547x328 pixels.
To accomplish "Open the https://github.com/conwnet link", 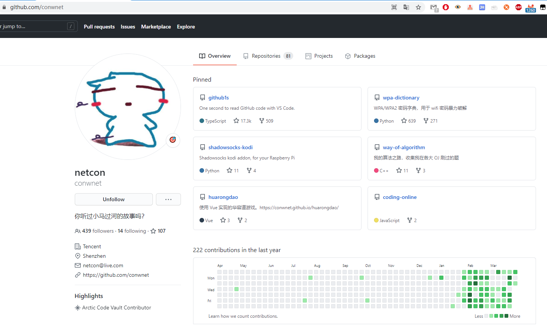I will 116,275.
